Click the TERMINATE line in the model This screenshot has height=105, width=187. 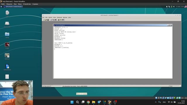tap(59, 40)
